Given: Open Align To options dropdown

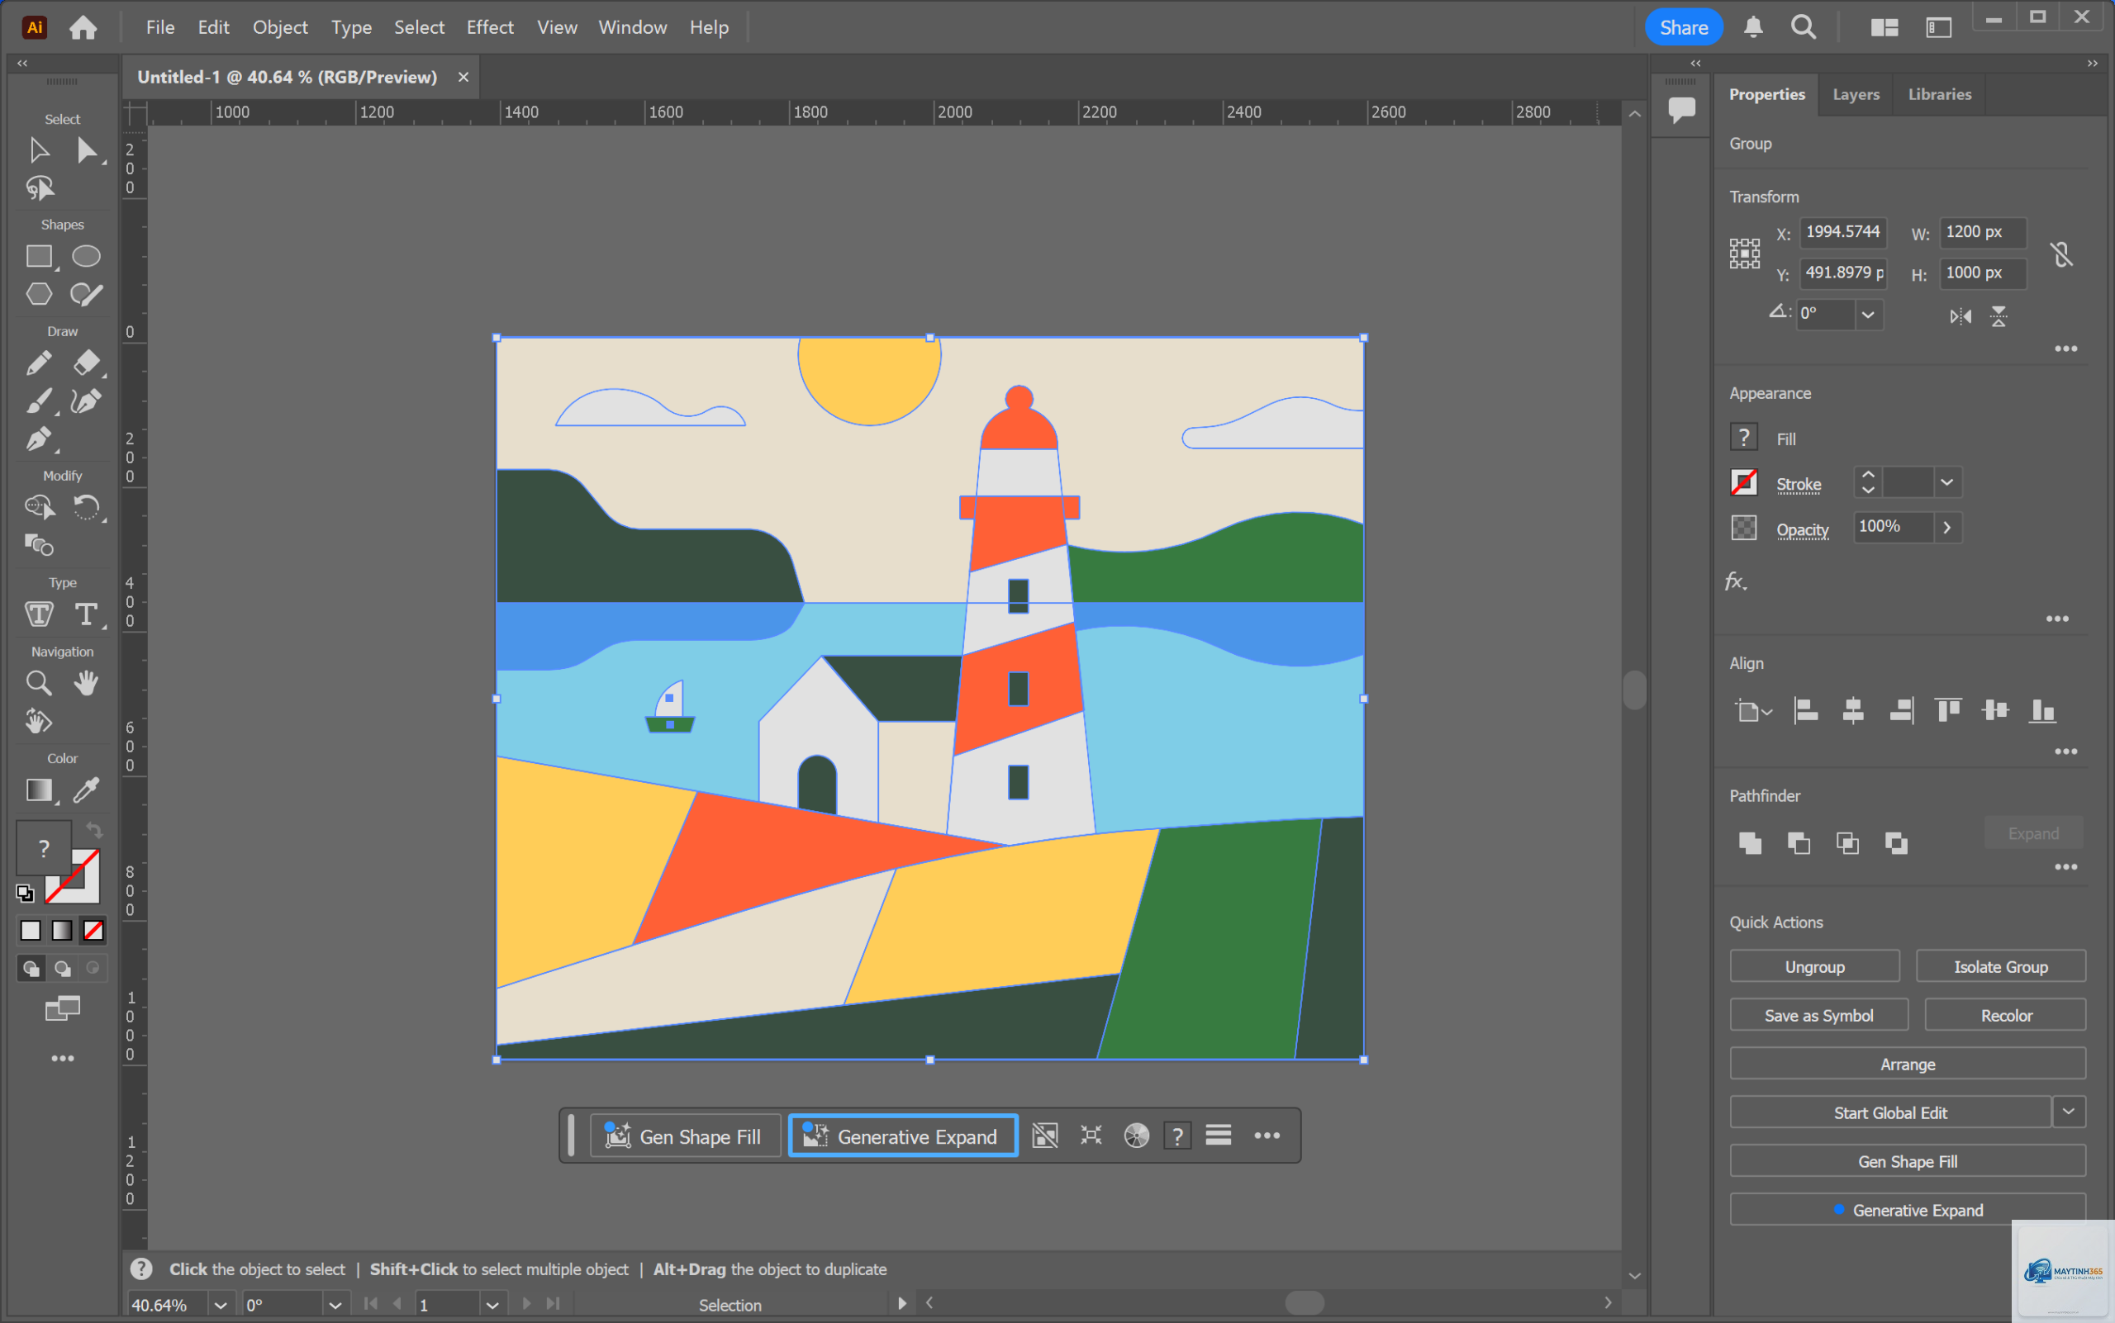Looking at the screenshot, I should click(1753, 710).
